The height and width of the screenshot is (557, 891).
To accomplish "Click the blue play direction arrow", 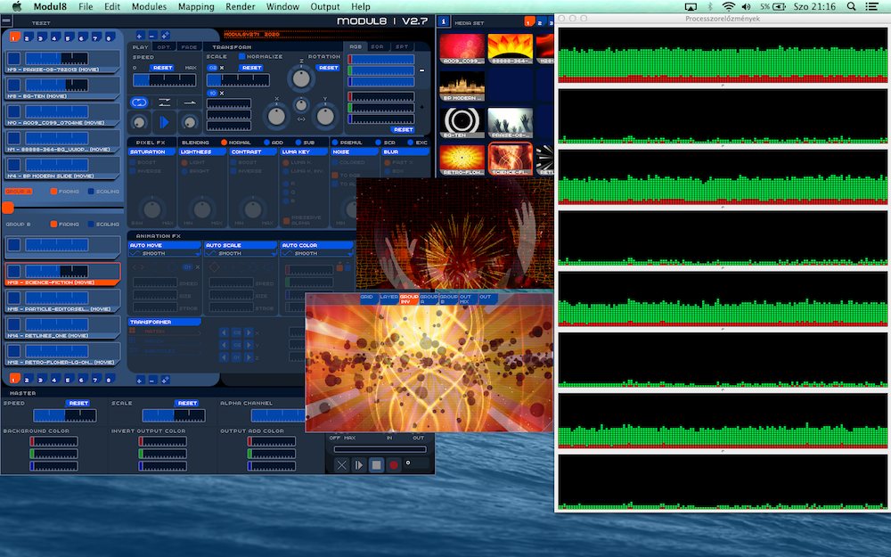I will click(164, 122).
